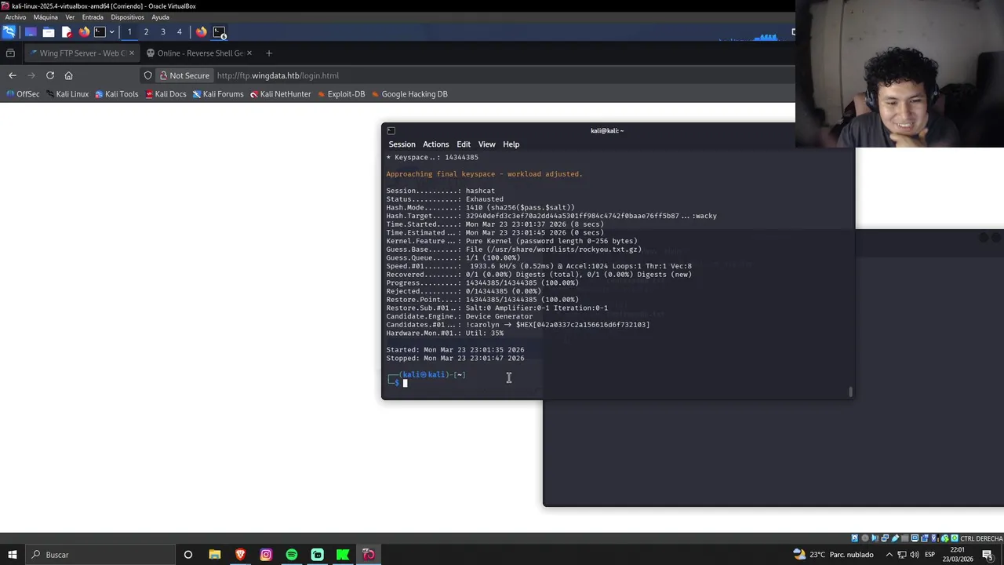This screenshot has width=1004, height=565.
Task: Open File Explorer from Windows taskbar
Action: 214,555
